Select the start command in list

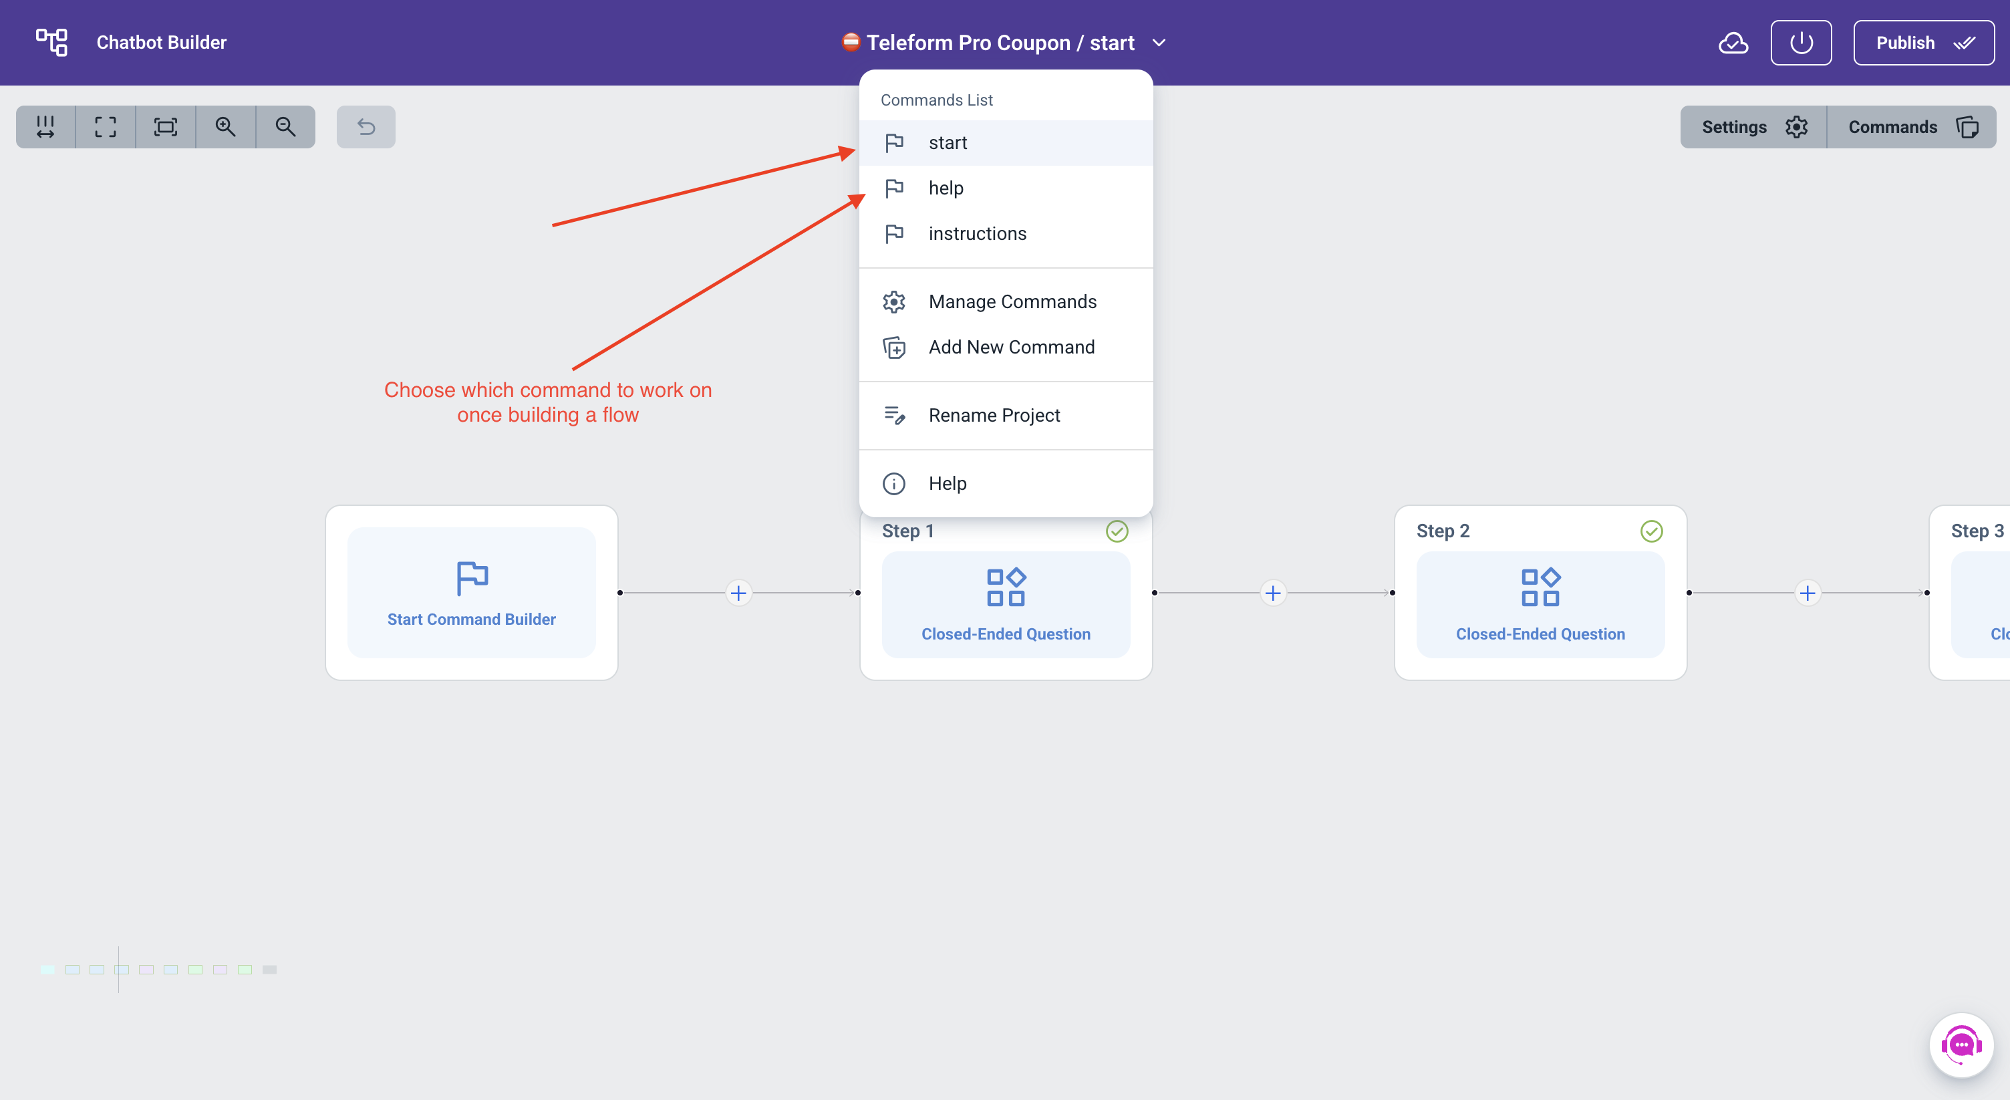tap(1006, 143)
